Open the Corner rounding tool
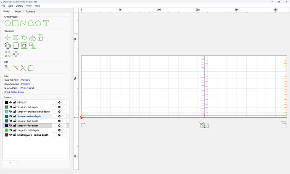This screenshot has height=174, width=290. coord(16,46)
